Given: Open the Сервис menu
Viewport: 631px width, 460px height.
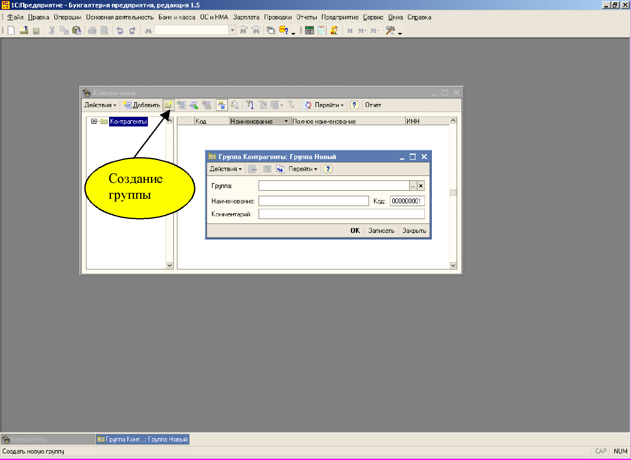Looking at the screenshot, I should tap(373, 17).
